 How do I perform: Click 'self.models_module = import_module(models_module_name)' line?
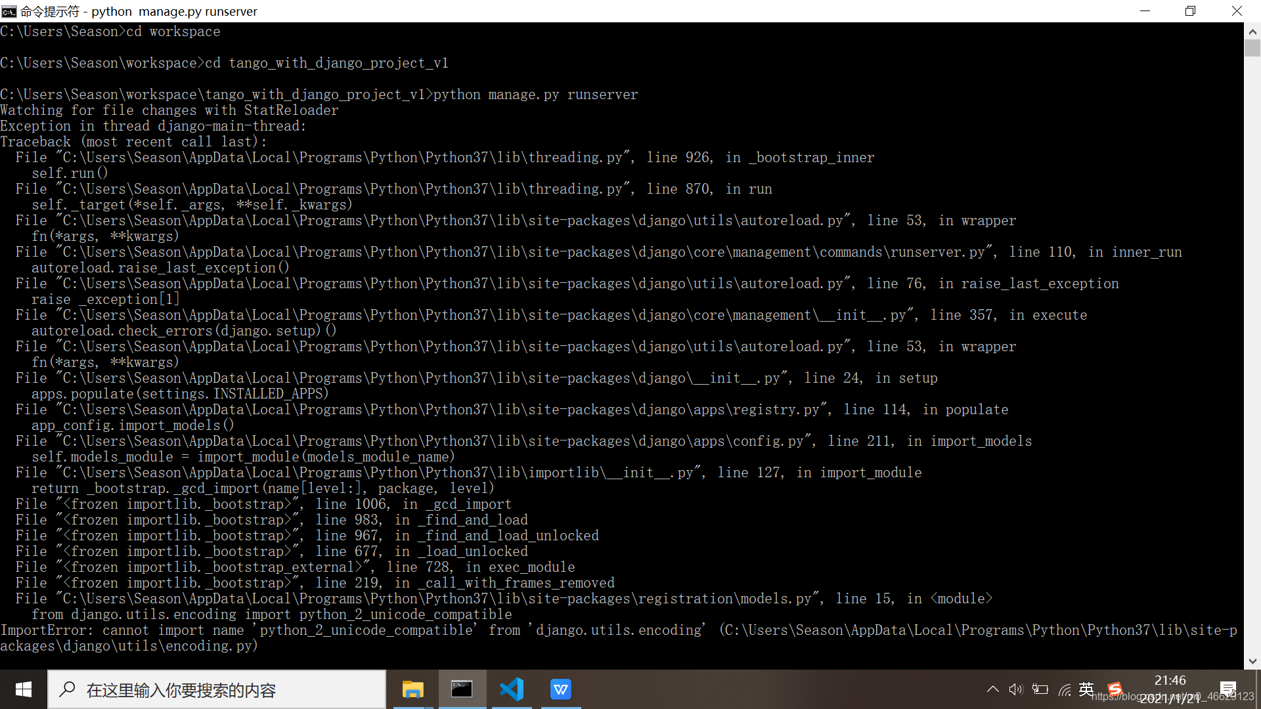pos(243,457)
